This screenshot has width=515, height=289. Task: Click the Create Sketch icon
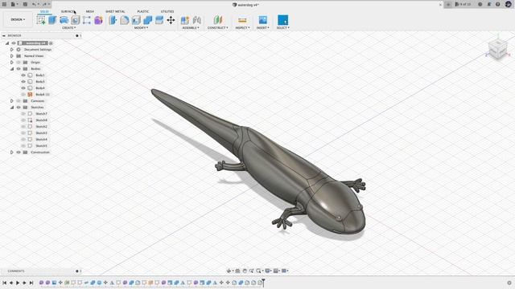pos(41,20)
